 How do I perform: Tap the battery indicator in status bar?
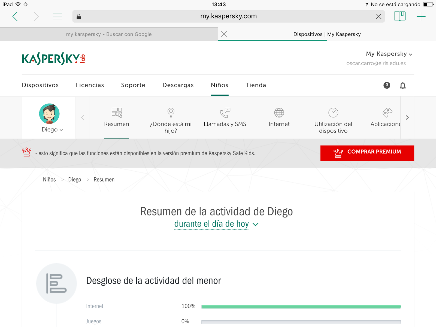pyautogui.click(x=428, y=4)
